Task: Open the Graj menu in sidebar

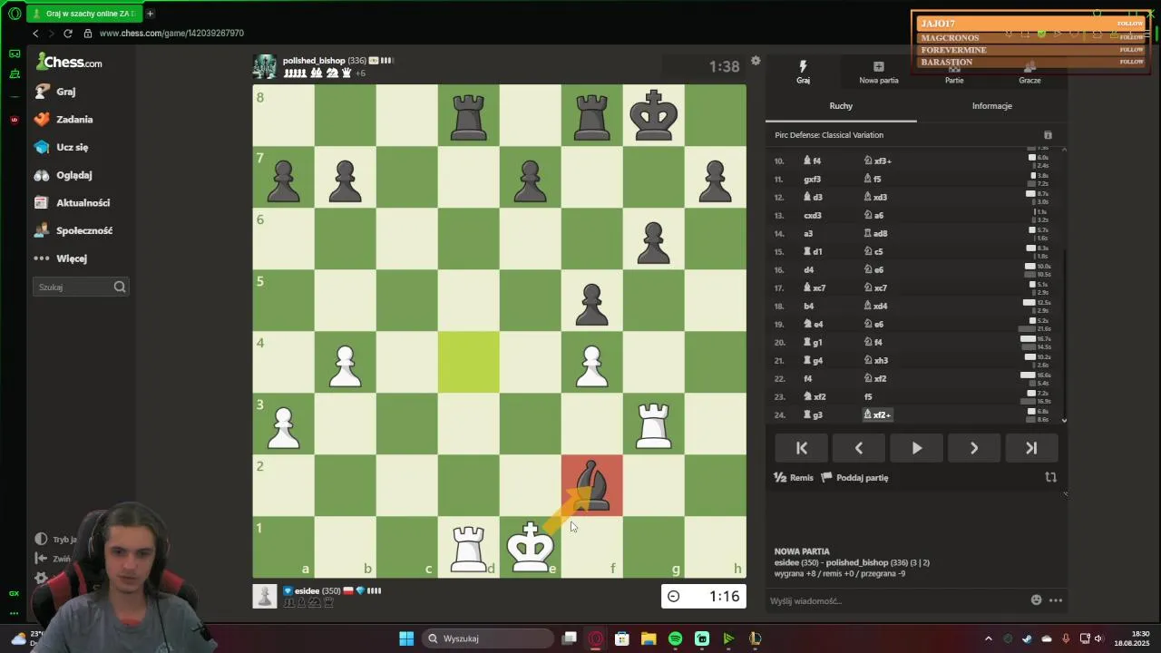Action: click(55, 92)
